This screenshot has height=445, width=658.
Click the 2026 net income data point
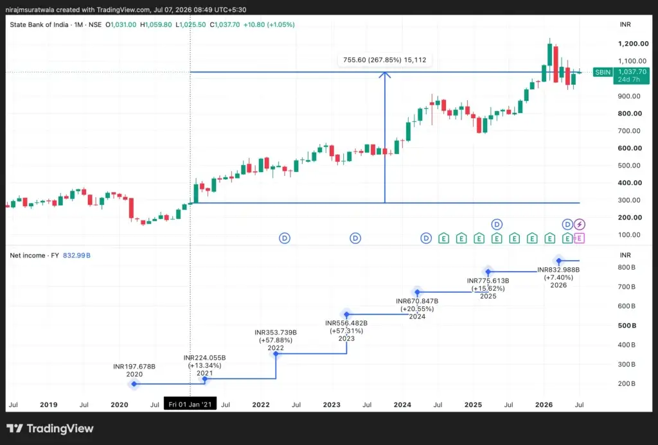(558, 261)
